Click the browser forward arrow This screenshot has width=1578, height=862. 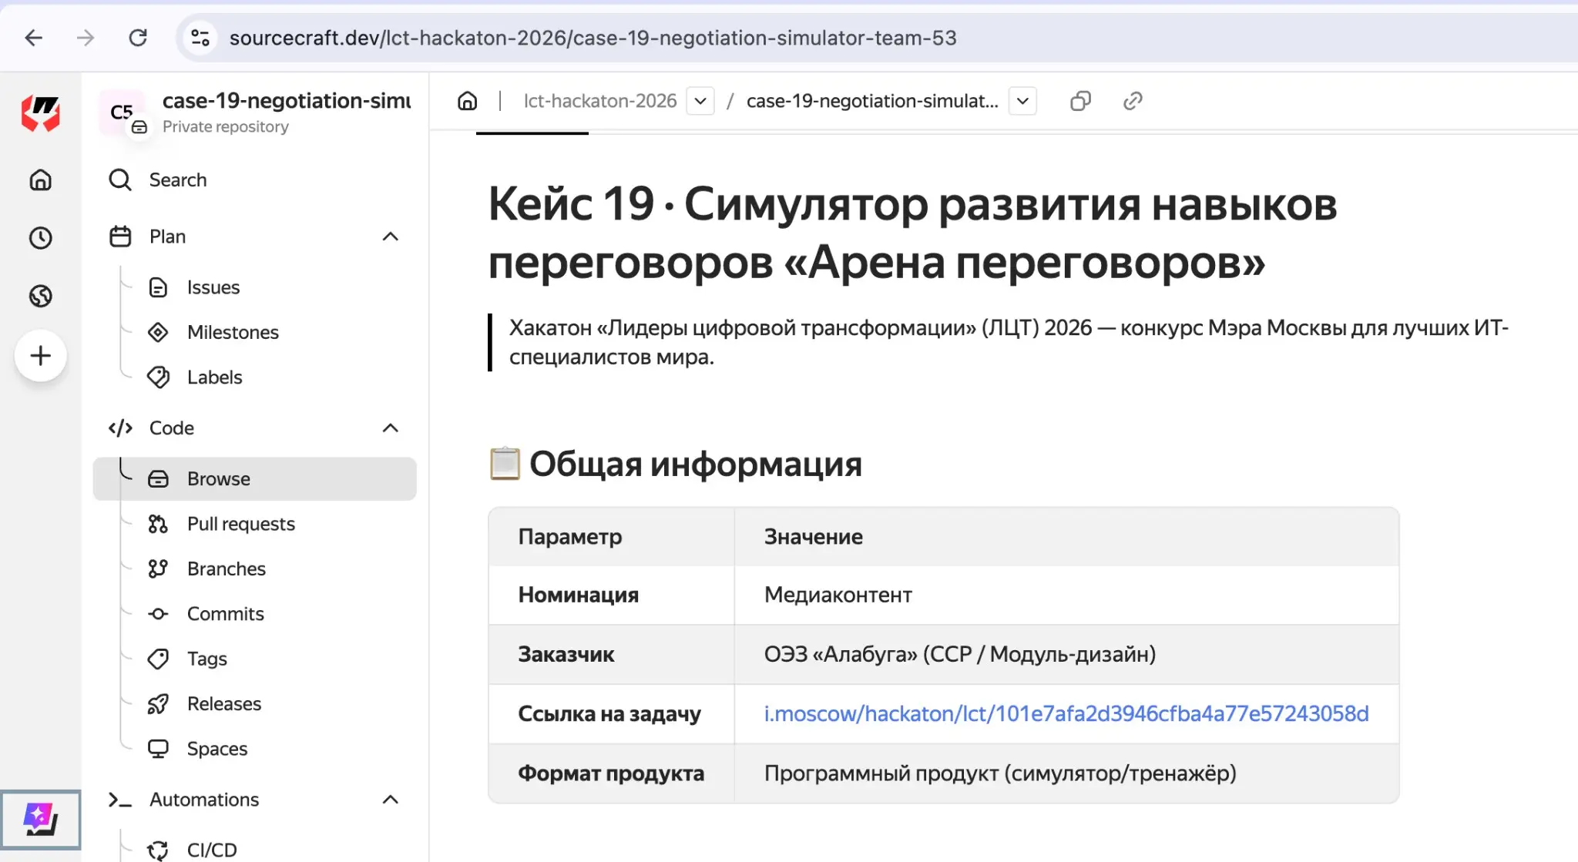(x=86, y=38)
